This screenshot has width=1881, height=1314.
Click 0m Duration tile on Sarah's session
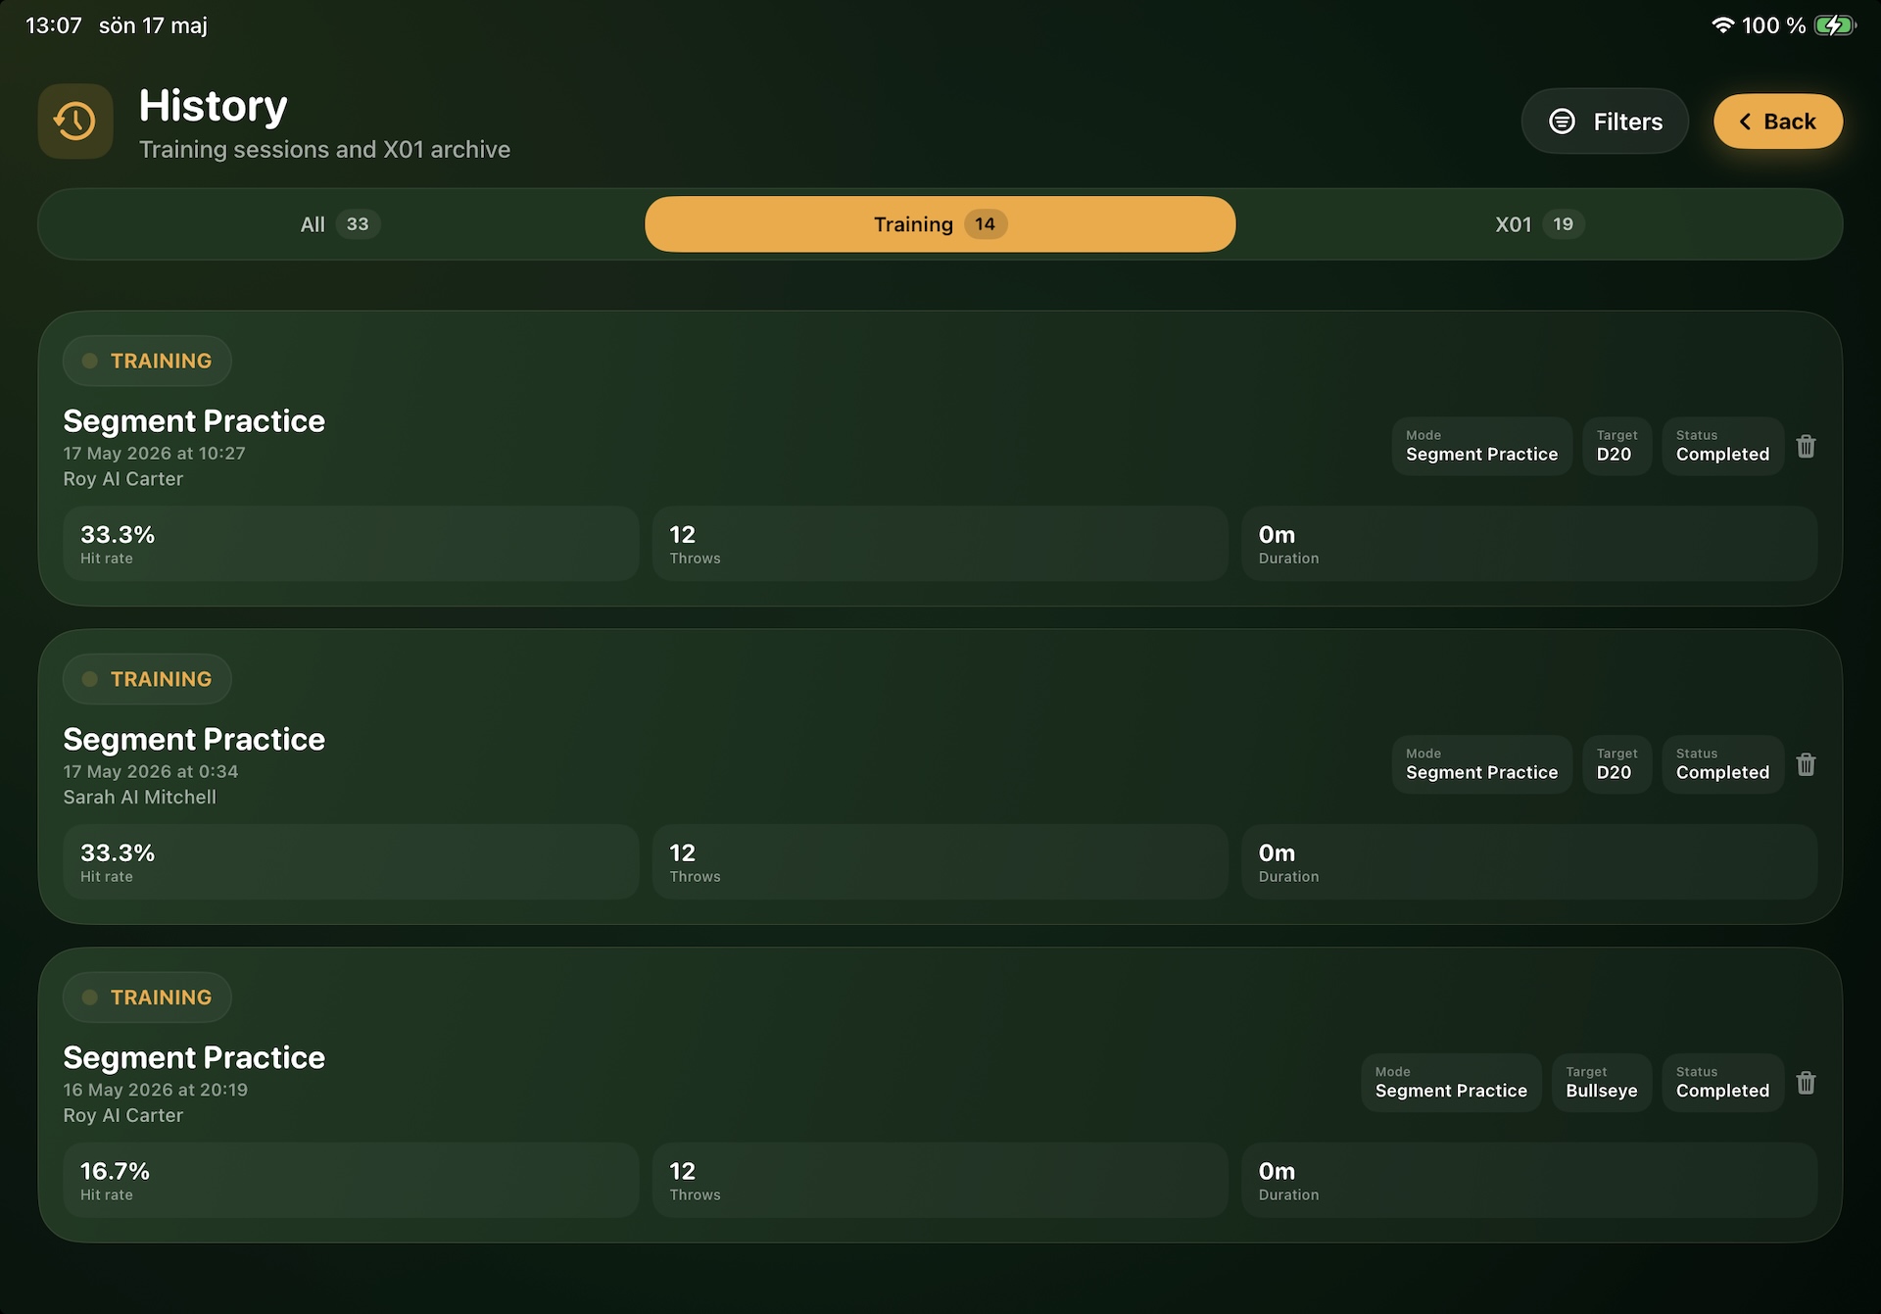[x=1529, y=862]
